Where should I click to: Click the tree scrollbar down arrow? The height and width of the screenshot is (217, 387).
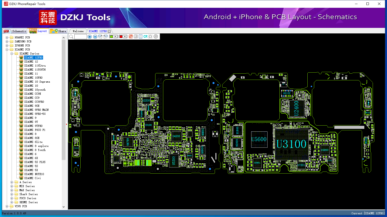click(x=63, y=207)
